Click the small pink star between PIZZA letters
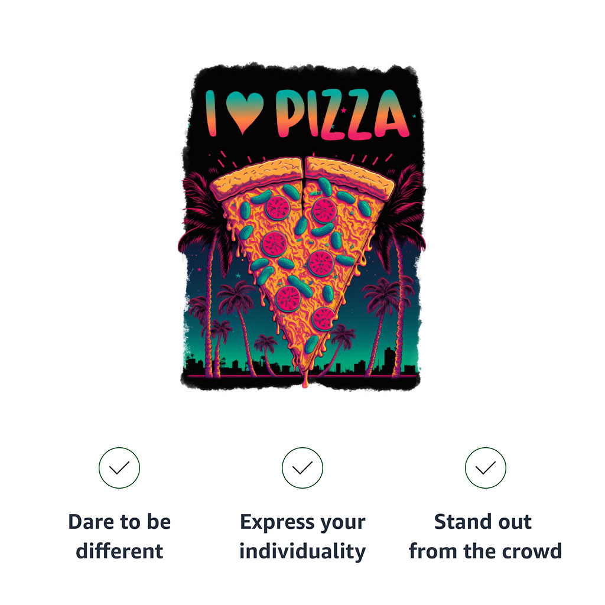605x605 pixels. pyautogui.click(x=343, y=110)
